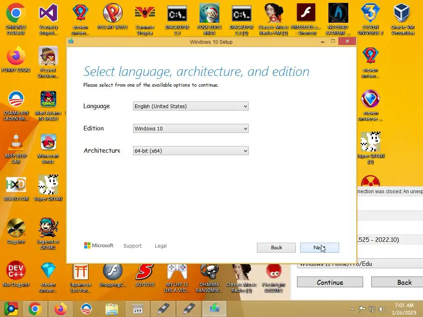The height and width of the screenshot is (317, 423).
Task: Select the Classic Music Radio (2) icon
Action: 241,278
